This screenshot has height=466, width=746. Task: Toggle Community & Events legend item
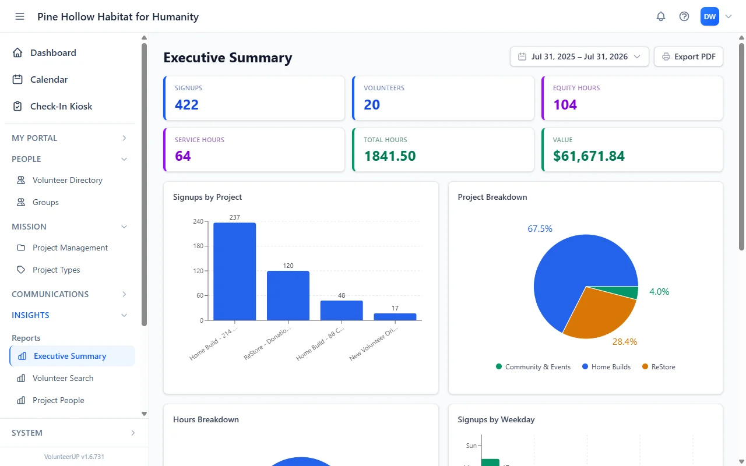coord(533,367)
